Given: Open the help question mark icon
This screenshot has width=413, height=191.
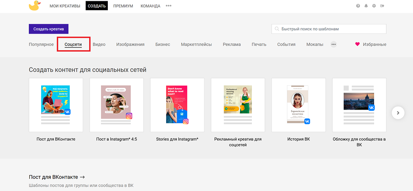Looking at the screenshot, I should [358, 6].
